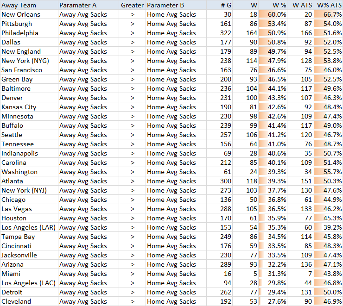This screenshot has height=306, width=343.
Task: Select the Los Angeles (LAR) cell
Action: point(29,227)
